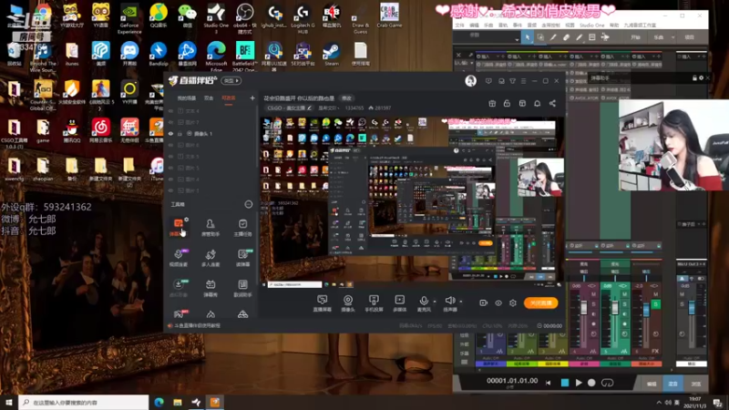Toggle the lock on 弹幕助手 overlay
The width and height of the screenshot is (729, 410).
point(694,77)
